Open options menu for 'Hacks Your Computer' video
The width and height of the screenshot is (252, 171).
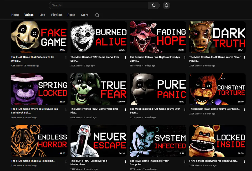pos(185,161)
